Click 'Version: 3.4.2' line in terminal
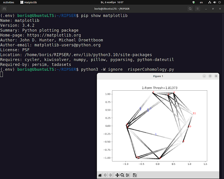 pos(17,25)
